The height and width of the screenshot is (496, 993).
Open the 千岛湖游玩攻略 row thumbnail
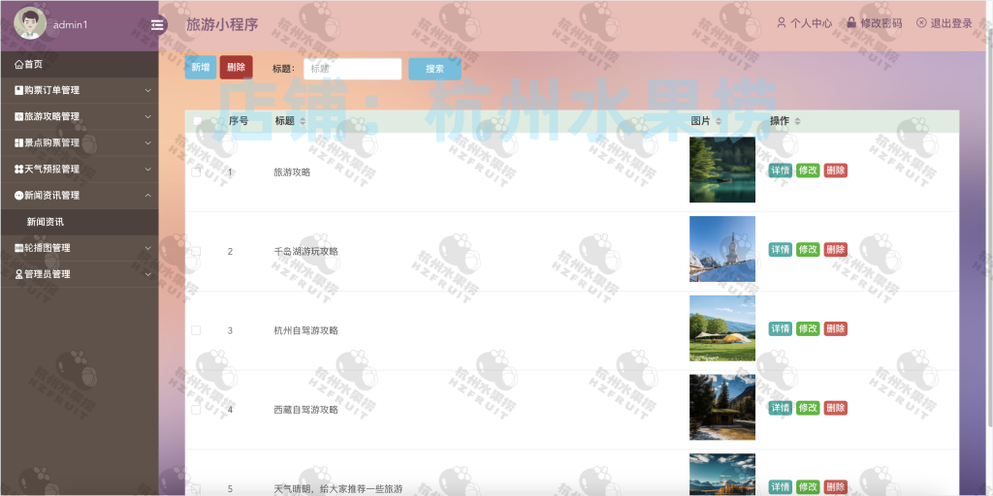721,249
